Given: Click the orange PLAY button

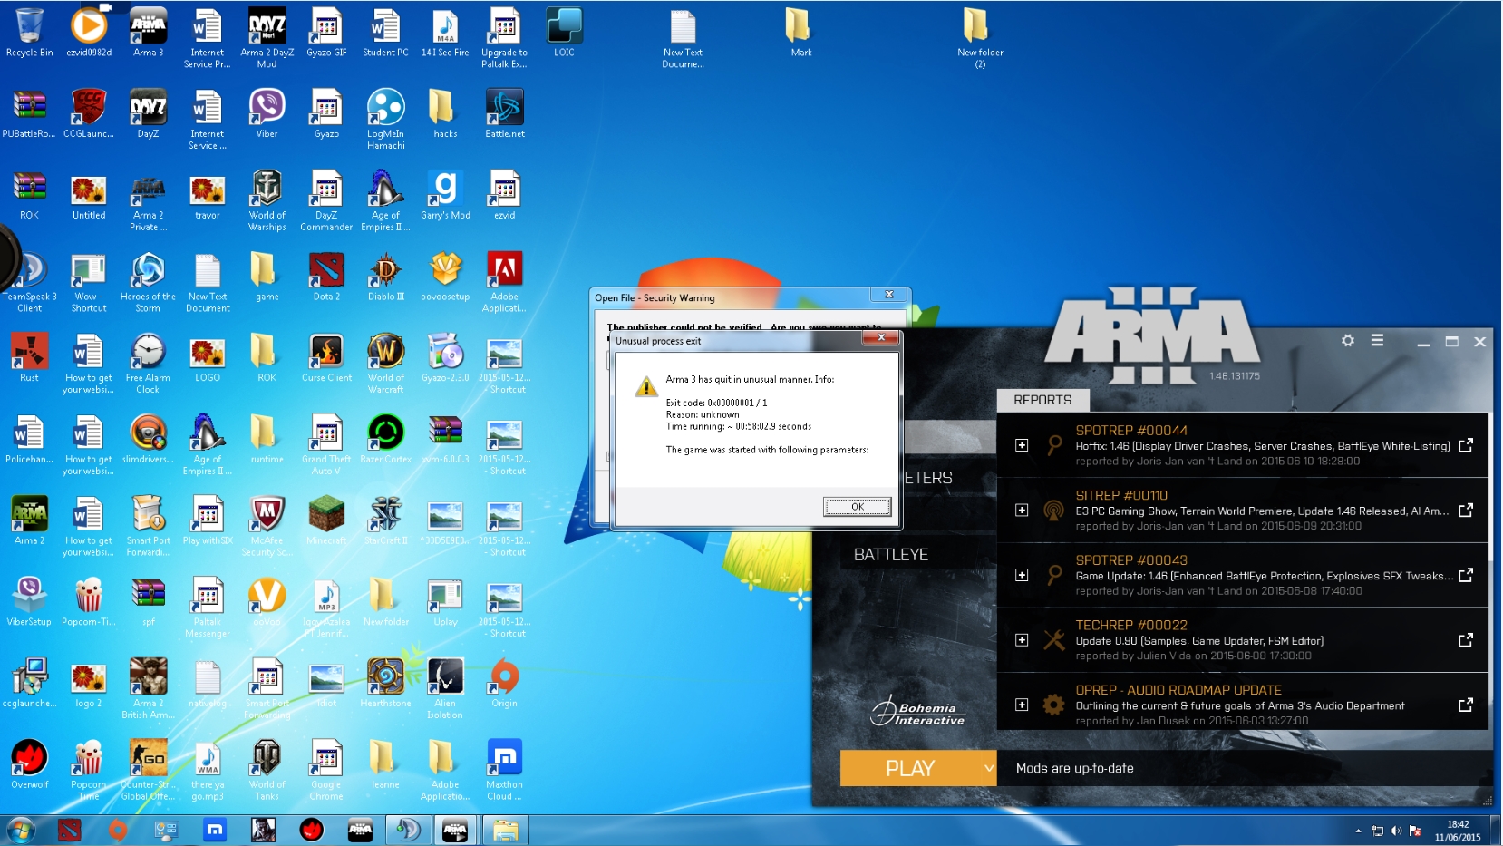Looking at the screenshot, I should click(x=910, y=768).
